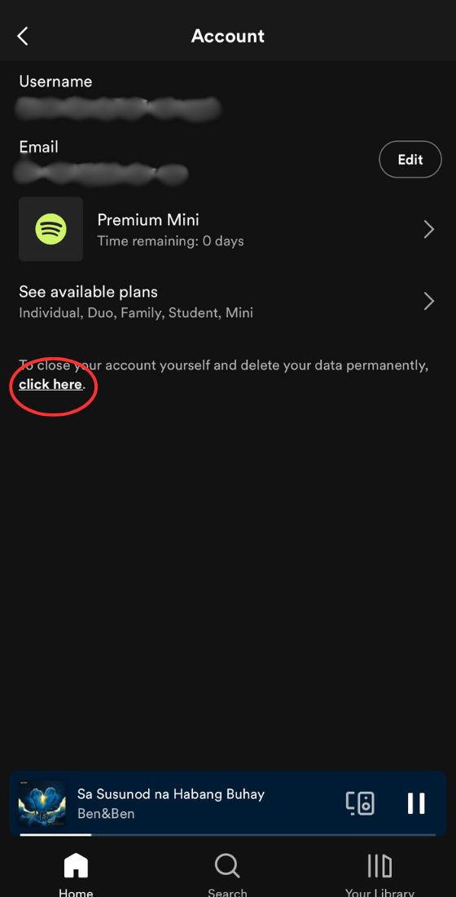Pause the playing song
Viewport: 456px width, 897px height.
click(x=416, y=803)
